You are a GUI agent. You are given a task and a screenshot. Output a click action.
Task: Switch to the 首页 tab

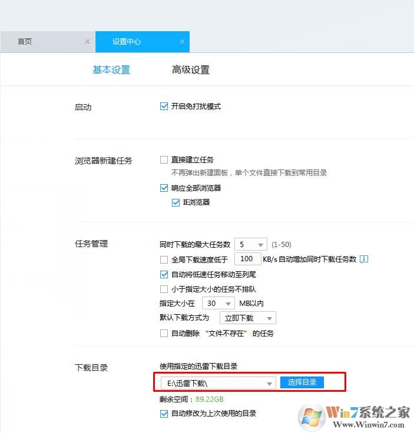[x=48, y=42]
